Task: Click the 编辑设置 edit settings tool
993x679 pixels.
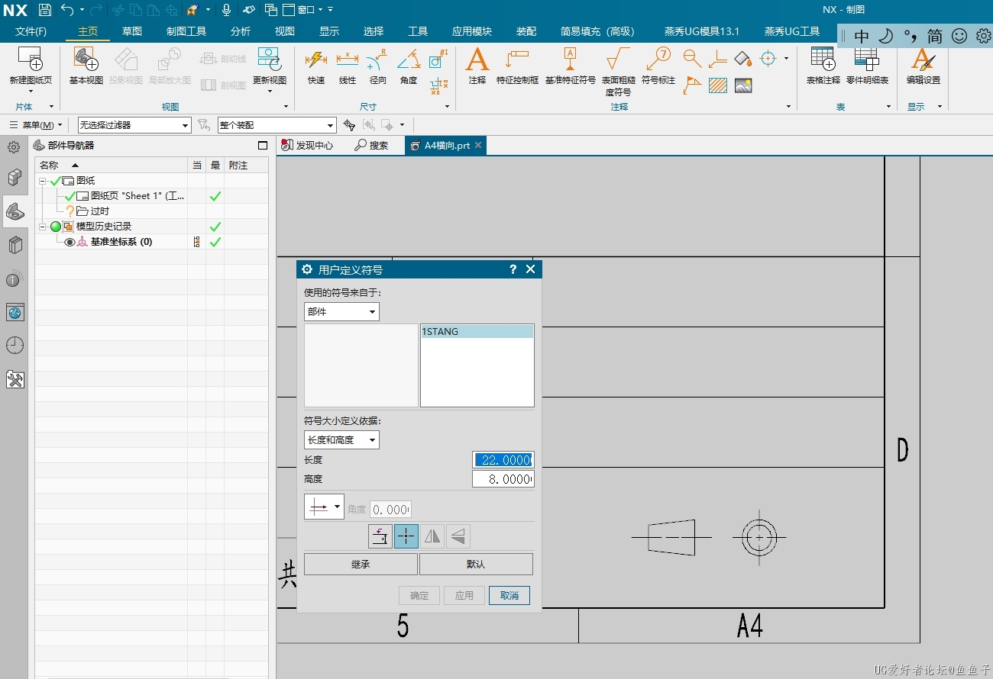Action: tap(923, 66)
